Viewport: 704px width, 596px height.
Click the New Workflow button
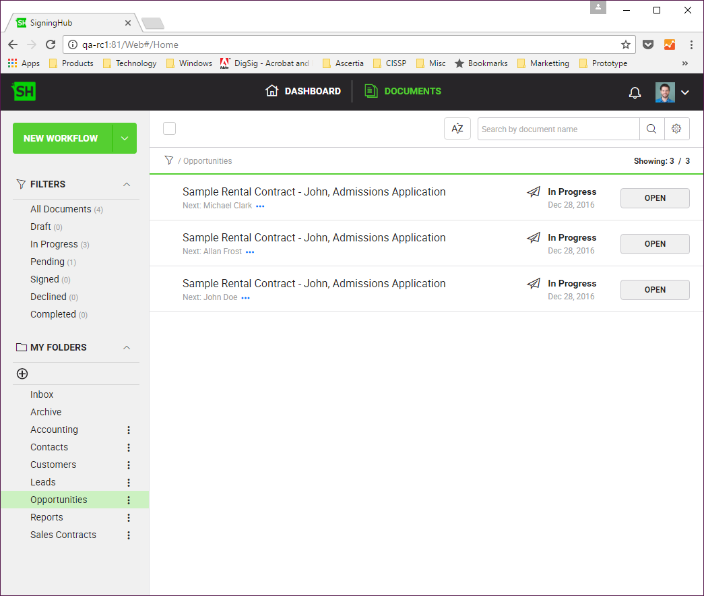[x=61, y=138]
